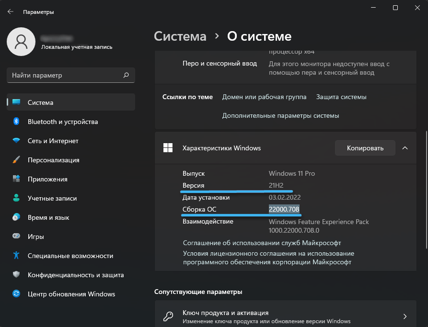Open Домен или рабочая группа link
Screen dimensions: 428x327
click(x=264, y=97)
